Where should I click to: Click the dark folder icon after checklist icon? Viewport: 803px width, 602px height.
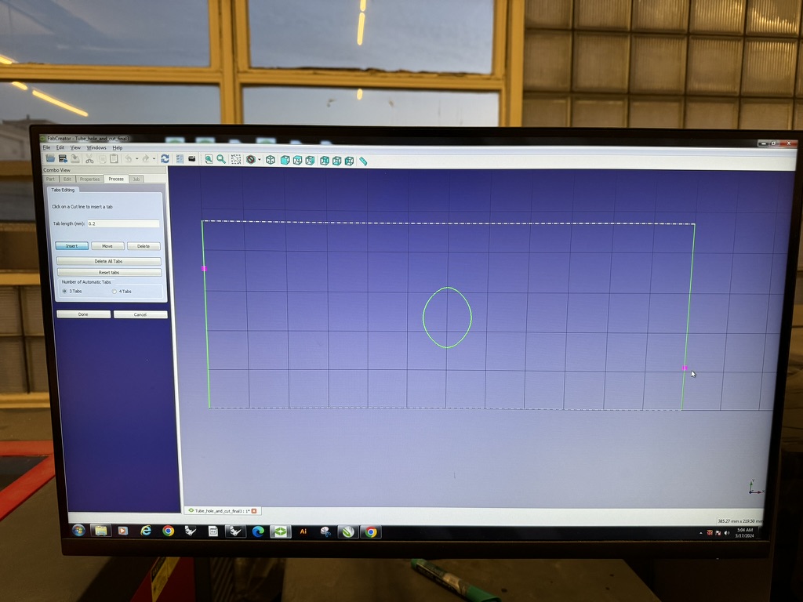192,159
